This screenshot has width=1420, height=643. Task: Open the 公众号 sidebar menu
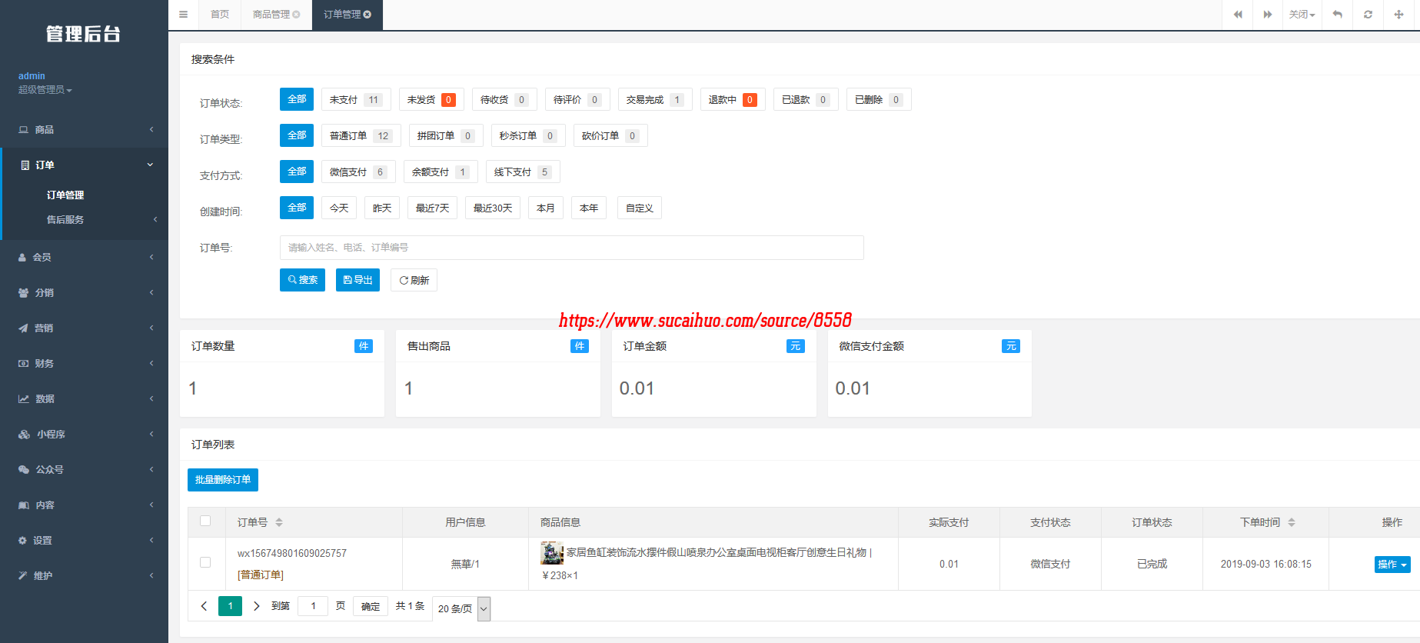[84, 469]
